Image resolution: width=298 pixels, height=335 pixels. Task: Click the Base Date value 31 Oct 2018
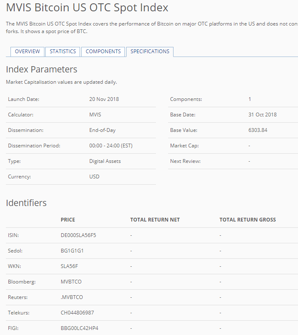(262, 115)
